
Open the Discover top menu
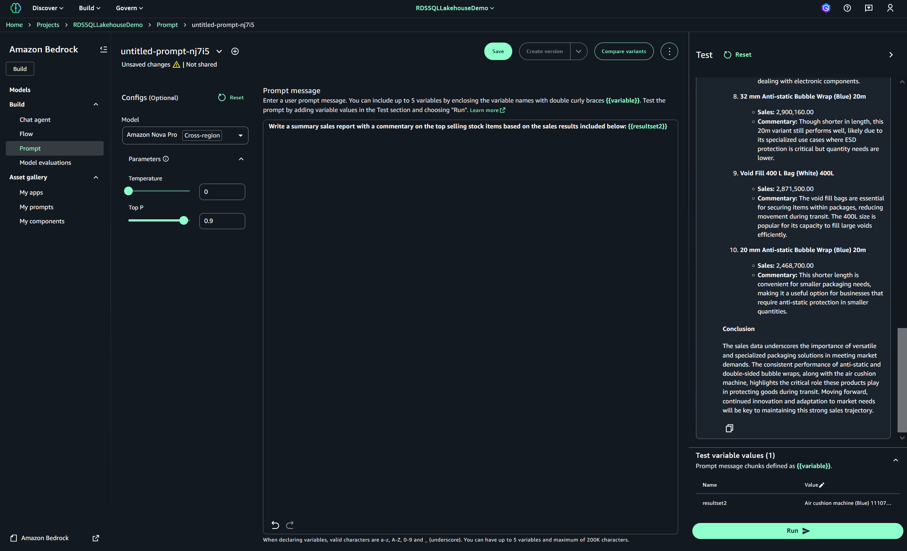click(48, 8)
